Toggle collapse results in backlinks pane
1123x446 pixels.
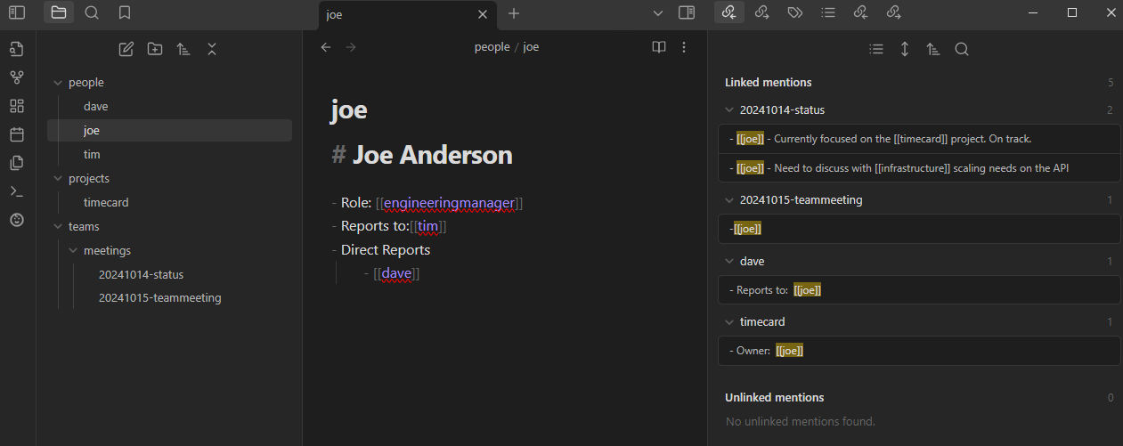point(876,50)
